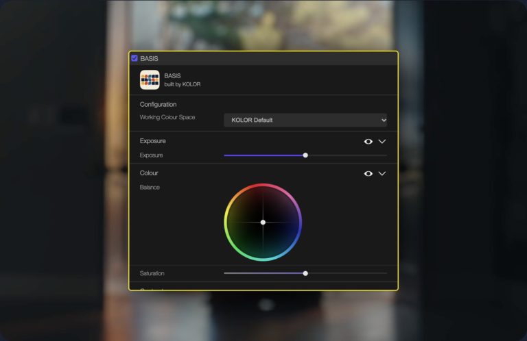The image size is (527, 341).
Task: Uncheck the BASIS effect checkbox
Action: [x=134, y=58]
